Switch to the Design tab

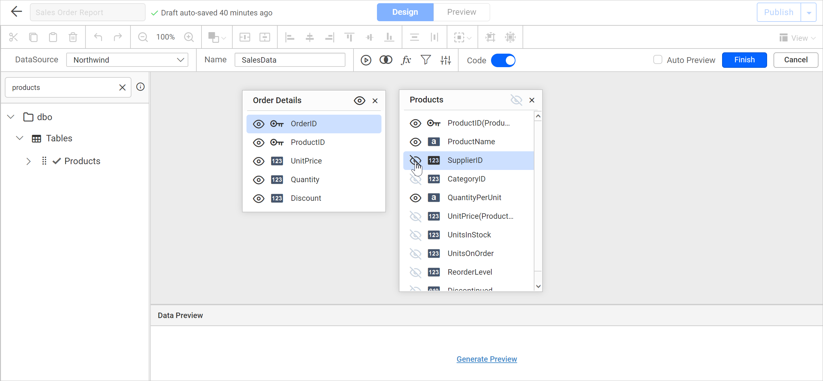click(x=405, y=12)
